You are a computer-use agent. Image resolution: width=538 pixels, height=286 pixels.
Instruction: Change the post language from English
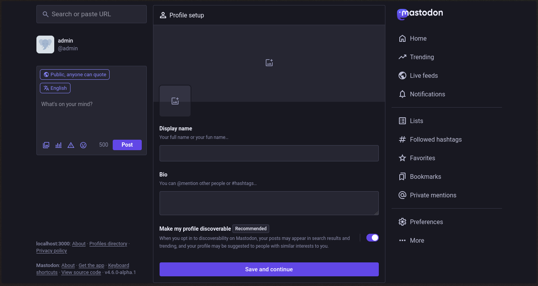point(55,88)
